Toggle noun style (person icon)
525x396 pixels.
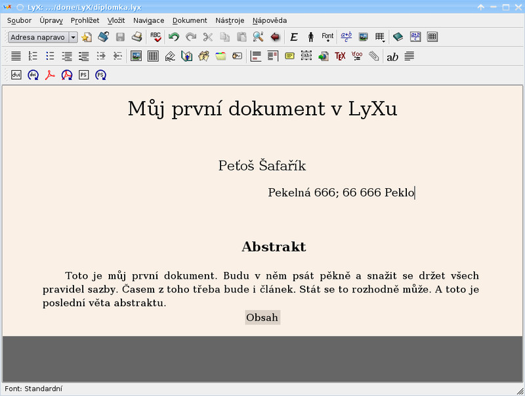tap(310, 37)
